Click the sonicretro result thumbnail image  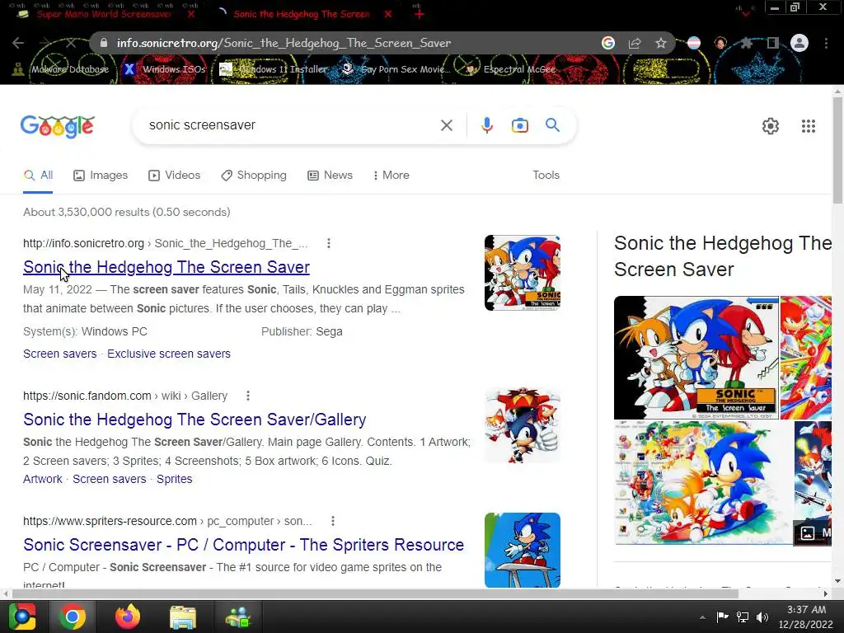tap(522, 273)
